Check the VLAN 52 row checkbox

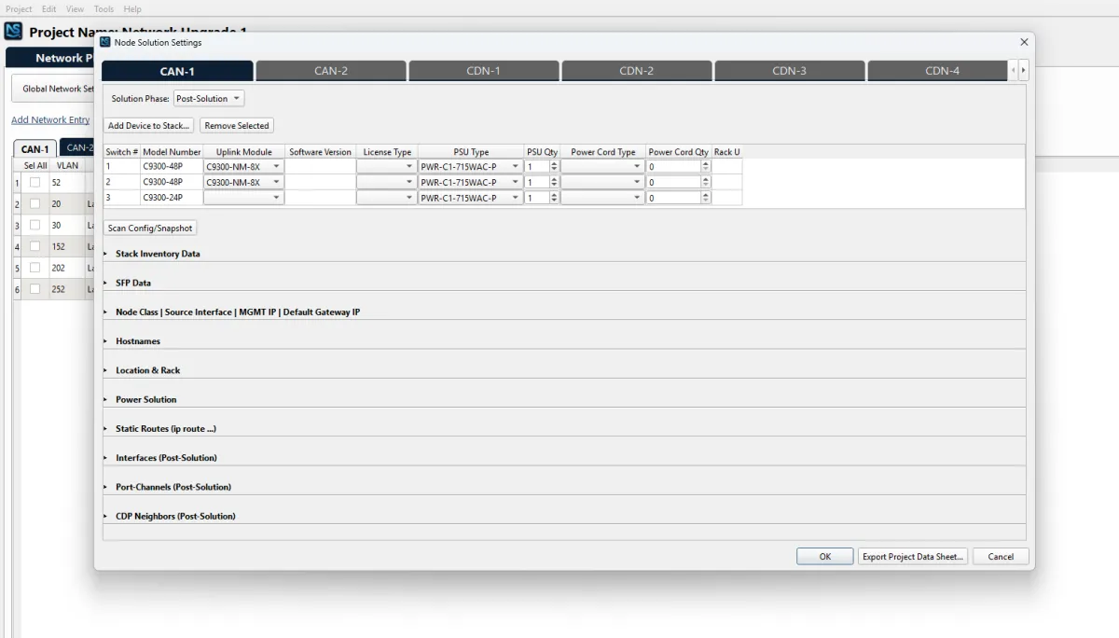pos(35,183)
